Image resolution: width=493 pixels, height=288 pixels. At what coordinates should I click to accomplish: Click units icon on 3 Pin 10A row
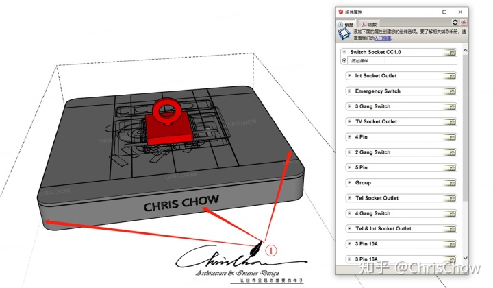(x=451, y=244)
